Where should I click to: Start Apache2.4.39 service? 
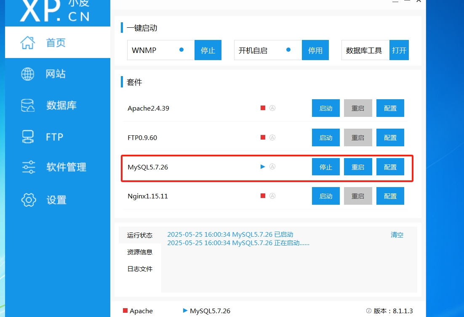coord(326,108)
